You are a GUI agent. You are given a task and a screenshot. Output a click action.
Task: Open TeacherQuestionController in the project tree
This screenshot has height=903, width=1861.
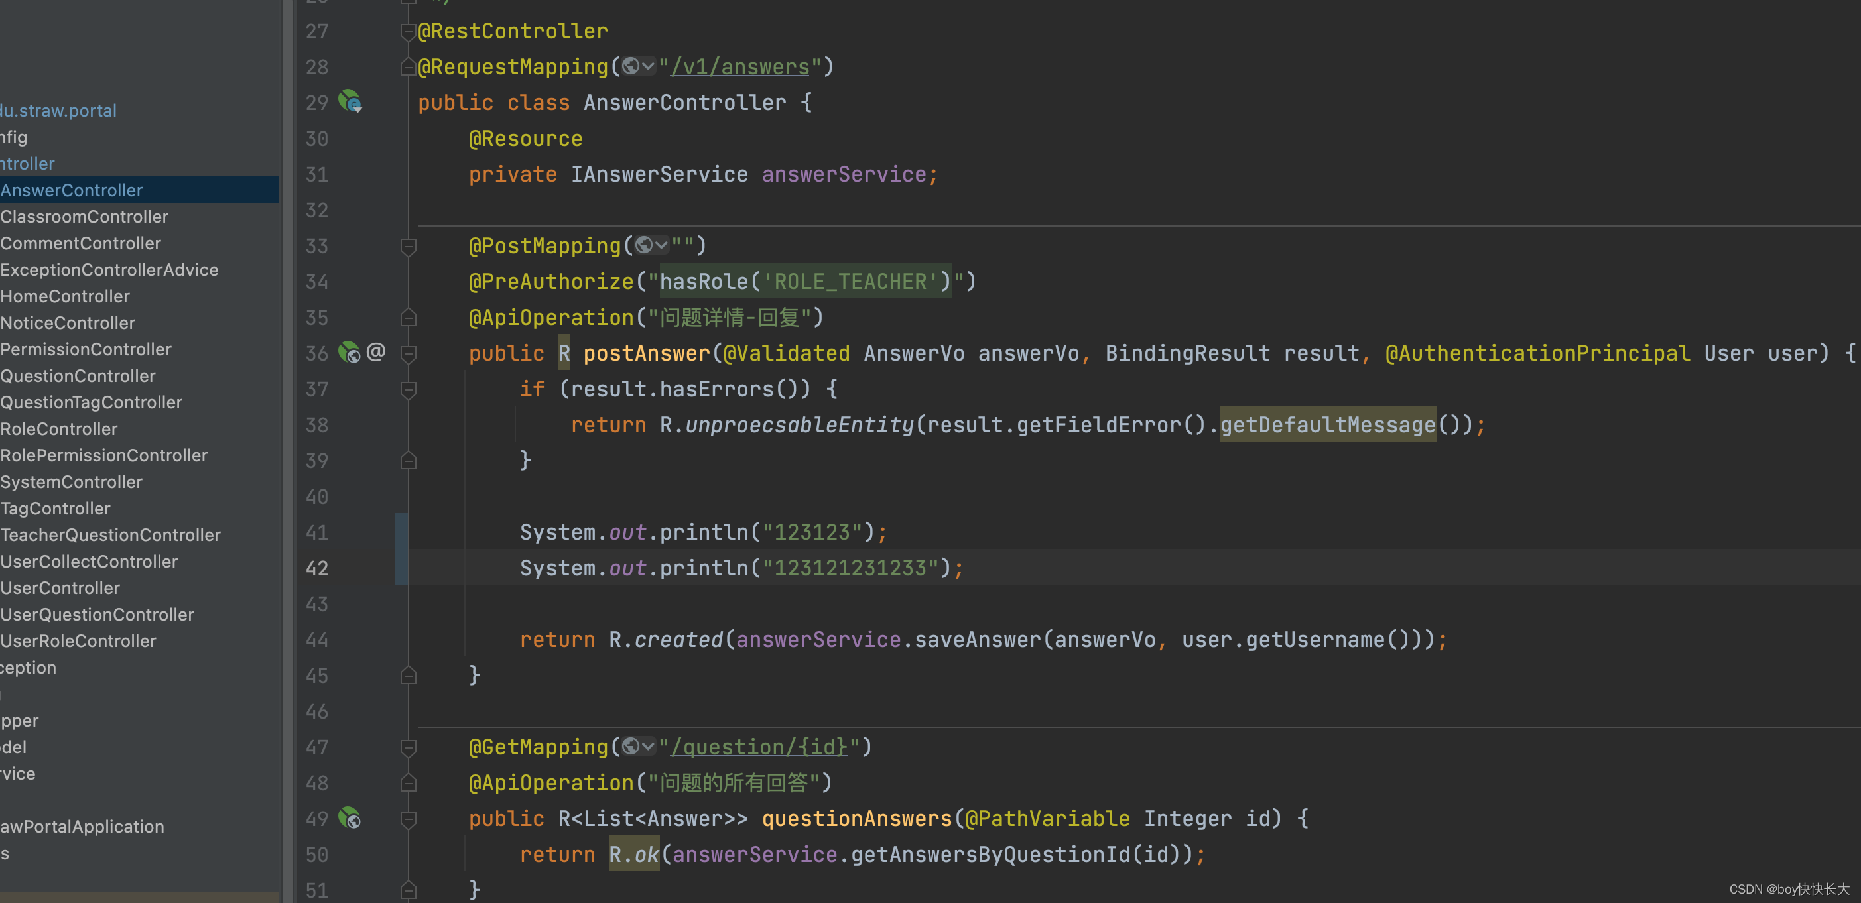click(110, 534)
